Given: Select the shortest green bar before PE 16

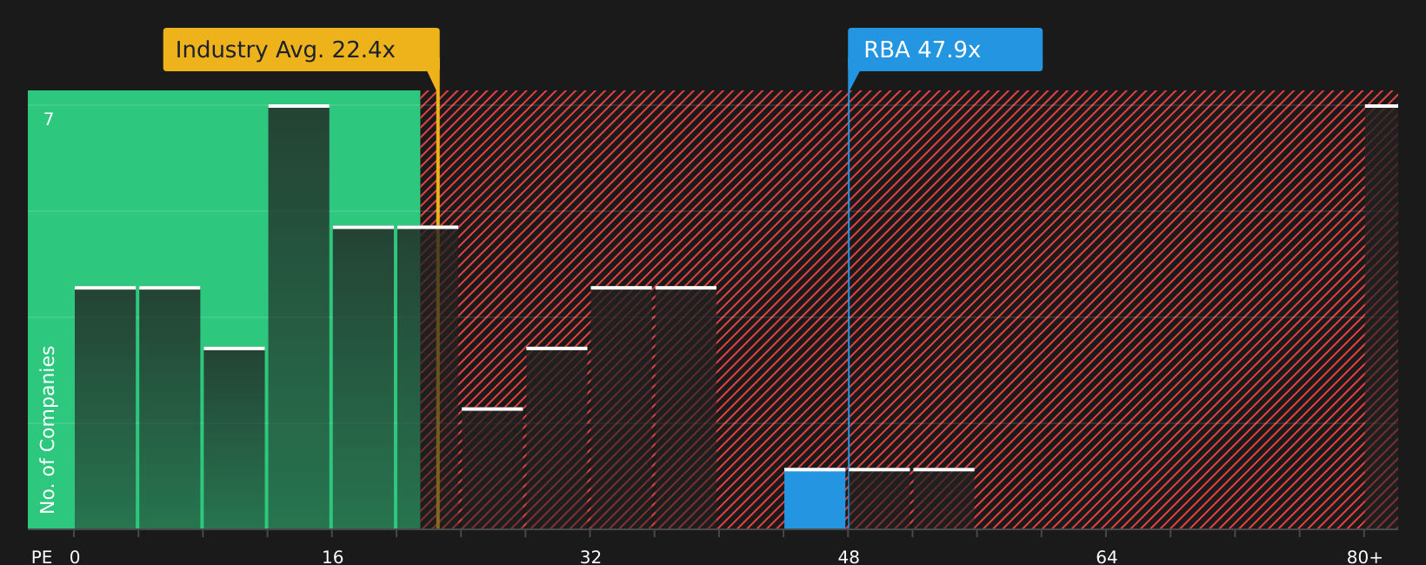Looking at the screenshot, I should [x=234, y=438].
